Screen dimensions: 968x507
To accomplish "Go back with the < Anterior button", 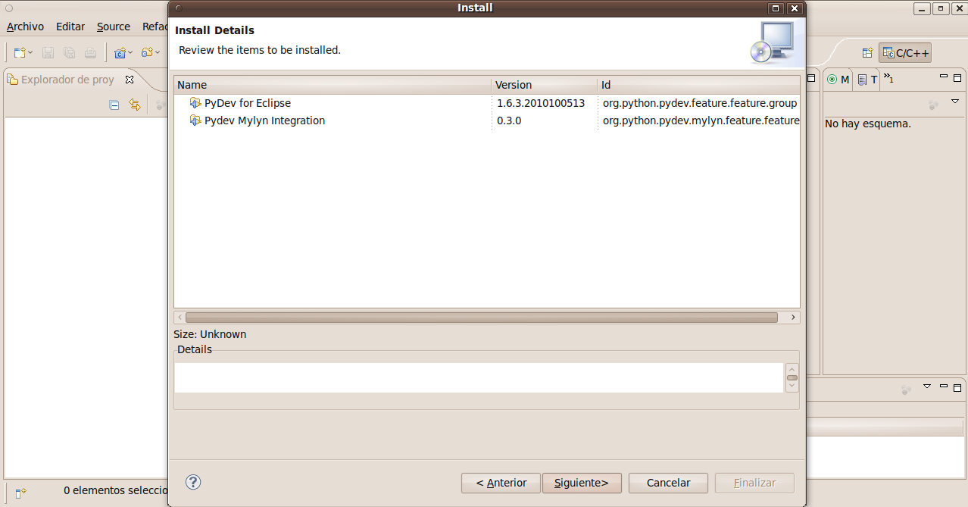I will pyautogui.click(x=501, y=483).
